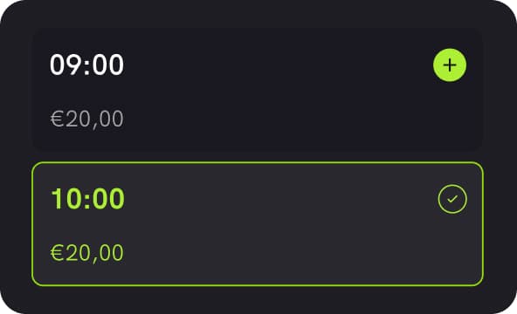Screen dimensions: 517x314
Task: Click the green €20,00 price under 10:00
Action: 86,253
